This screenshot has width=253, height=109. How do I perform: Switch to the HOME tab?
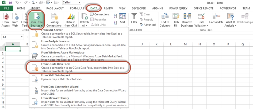pyautogui.click(x=21, y=8)
